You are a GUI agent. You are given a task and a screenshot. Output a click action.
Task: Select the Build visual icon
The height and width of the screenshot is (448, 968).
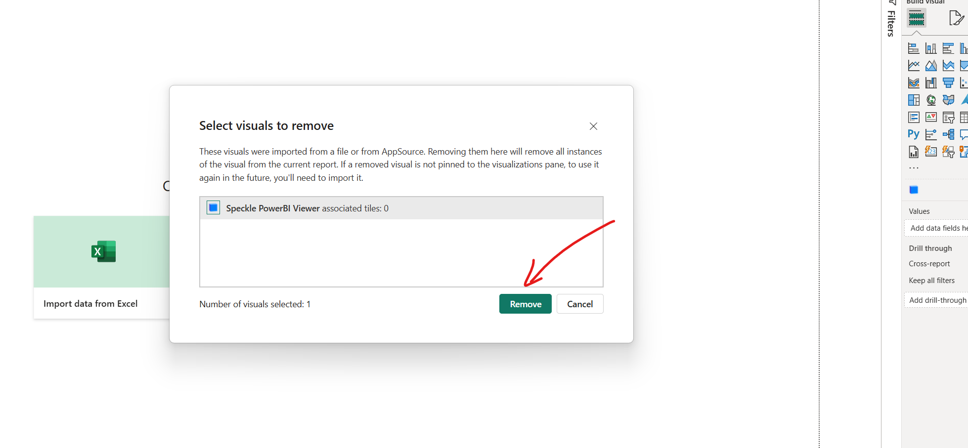(x=916, y=18)
